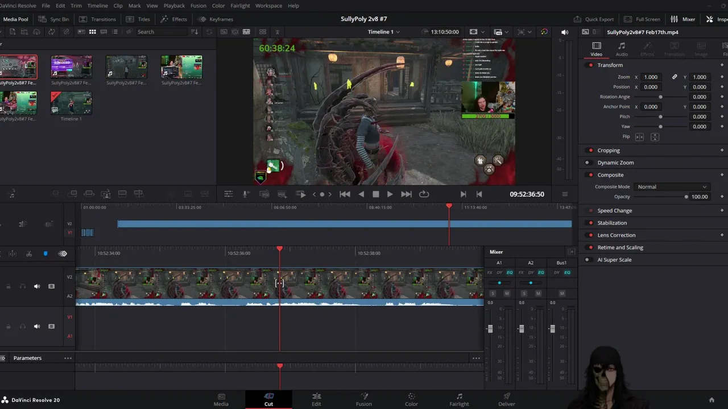The width and height of the screenshot is (728, 409).
Task: Select the razor split clip tool
Action: (x=29, y=254)
